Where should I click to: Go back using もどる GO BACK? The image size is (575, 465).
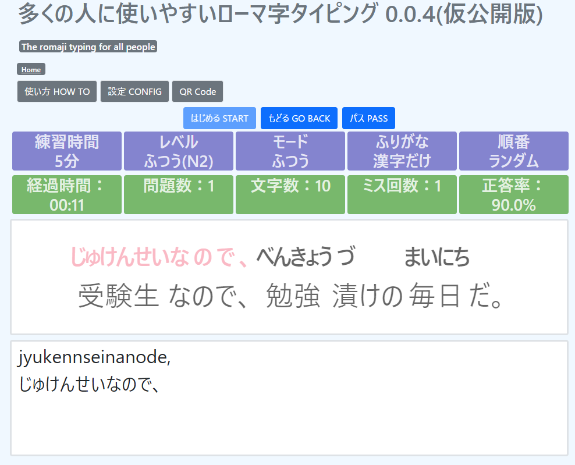coord(299,118)
